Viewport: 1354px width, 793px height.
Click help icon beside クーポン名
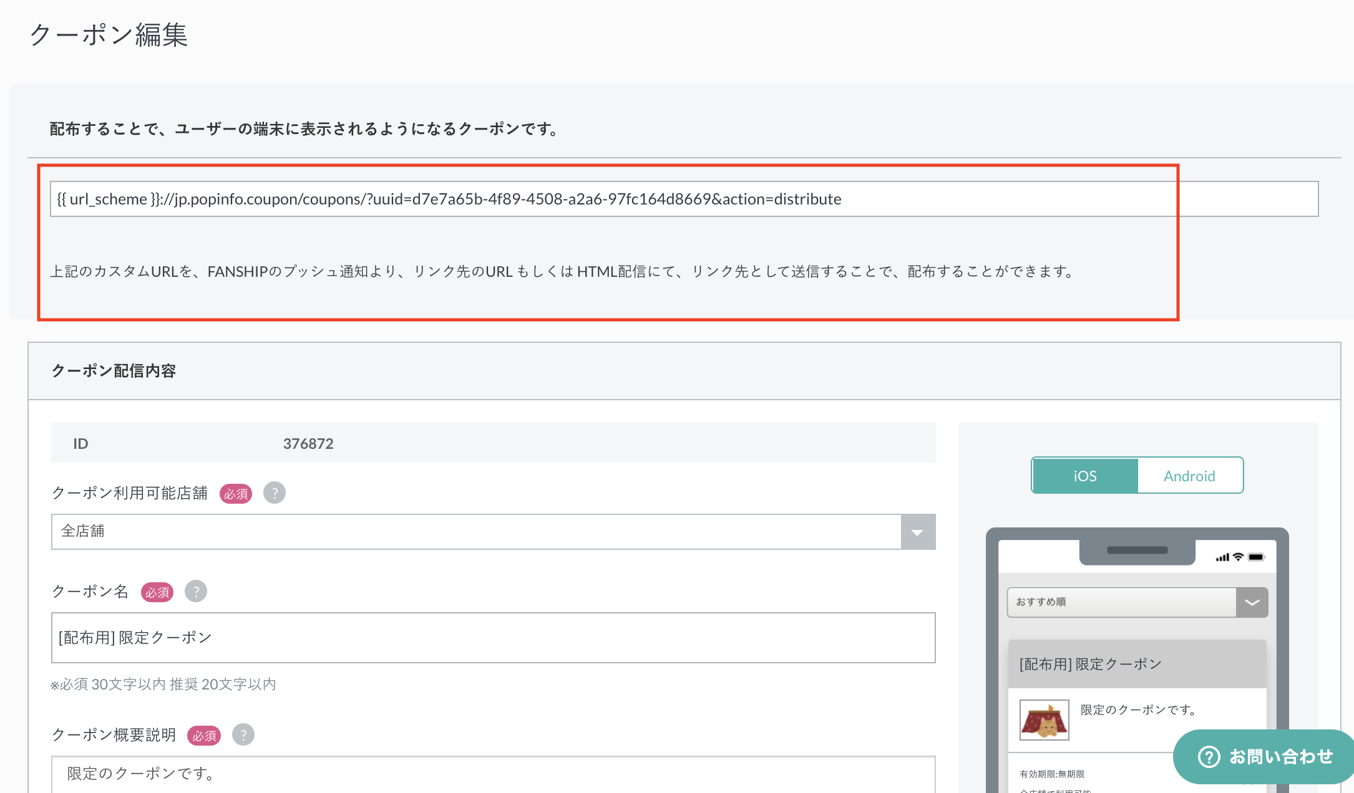196,591
